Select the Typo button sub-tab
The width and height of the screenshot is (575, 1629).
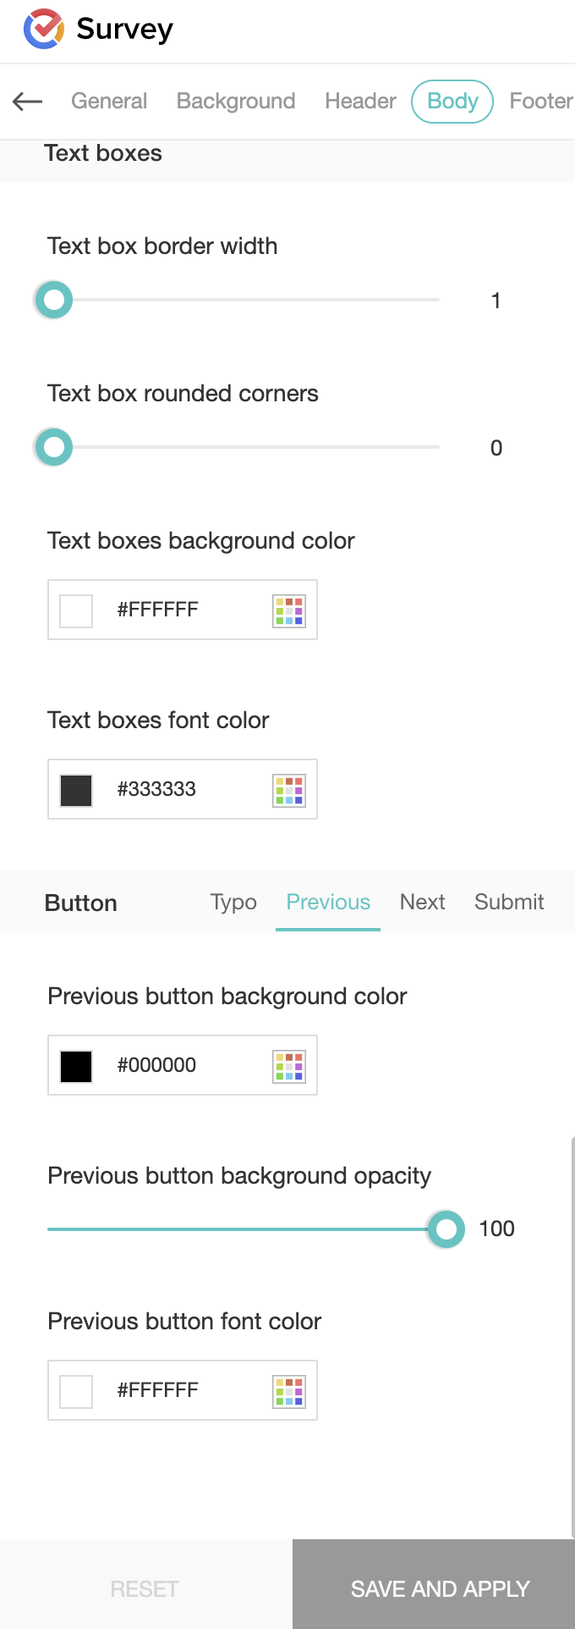point(233,903)
